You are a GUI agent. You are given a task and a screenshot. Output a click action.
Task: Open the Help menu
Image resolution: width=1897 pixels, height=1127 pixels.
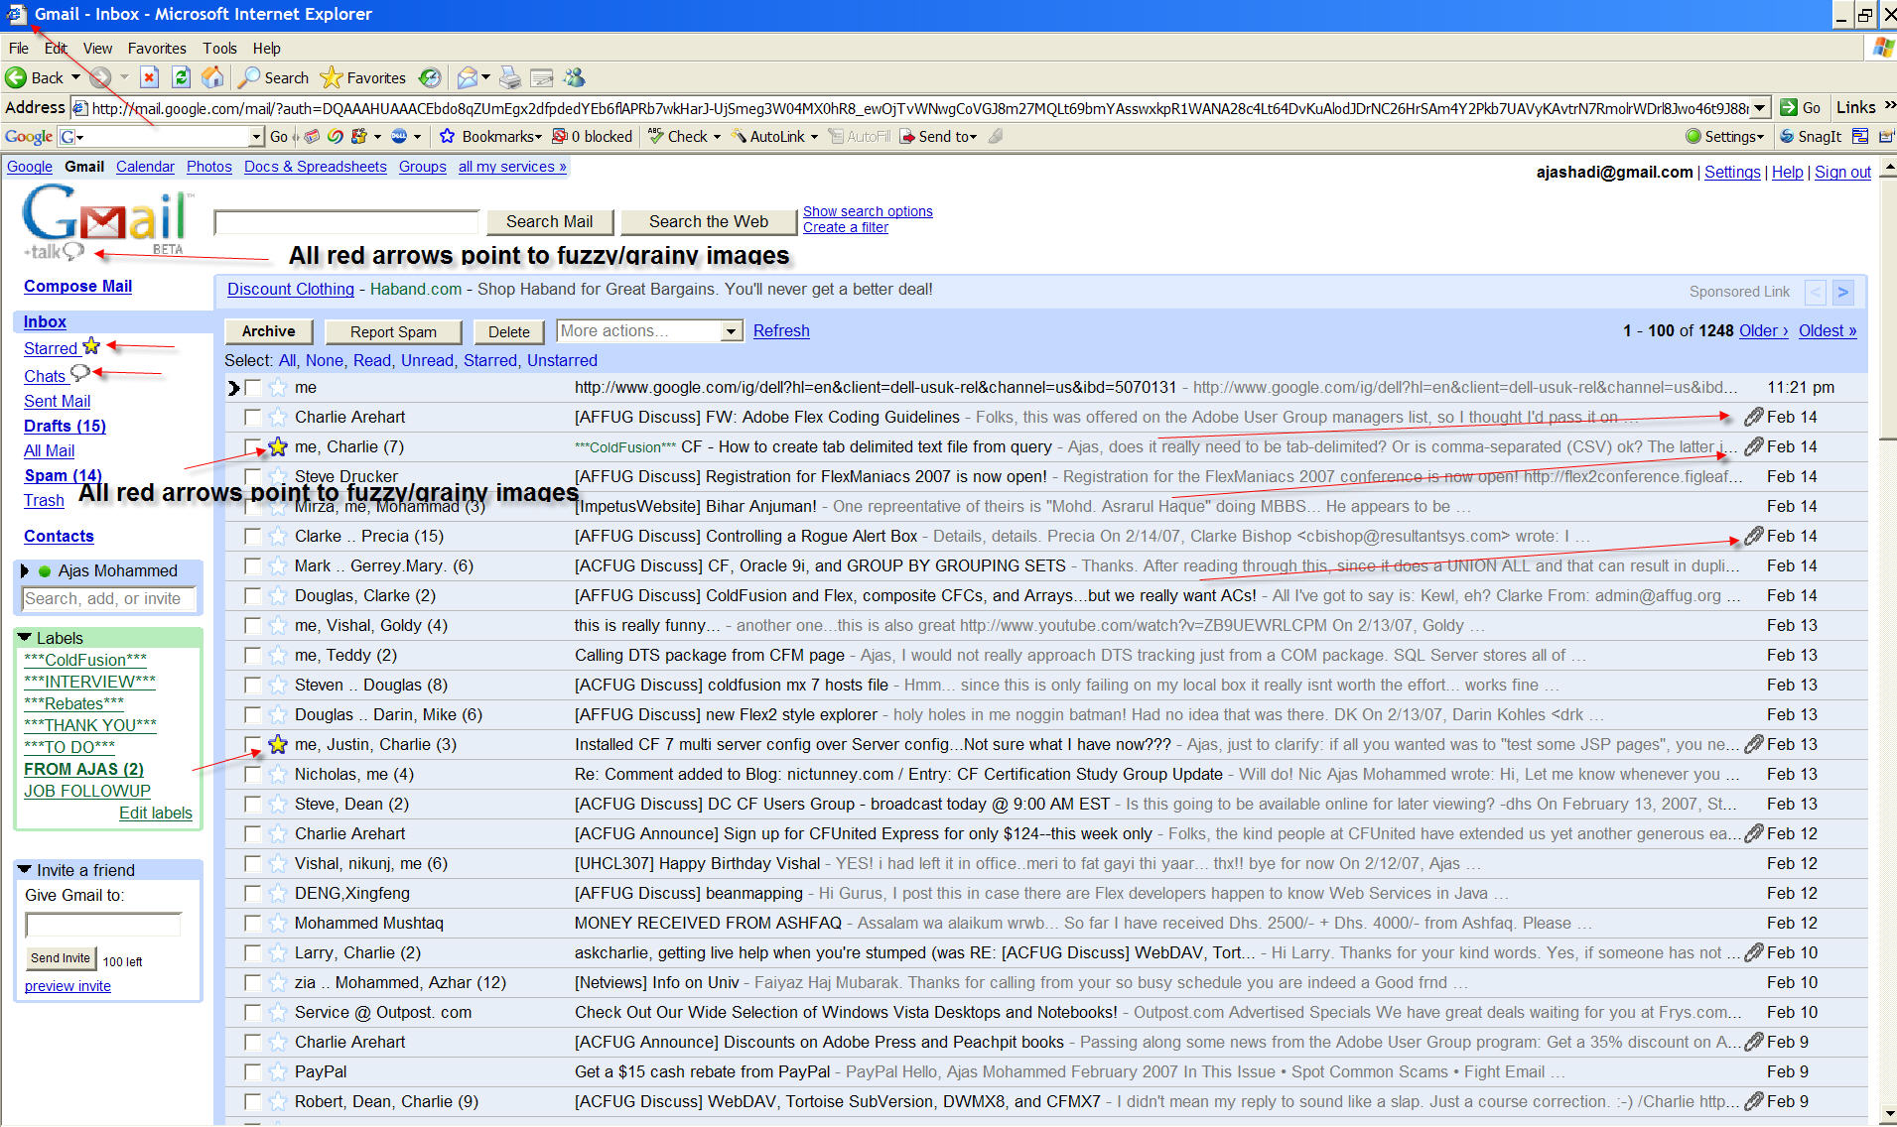pyautogui.click(x=266, y=48)
